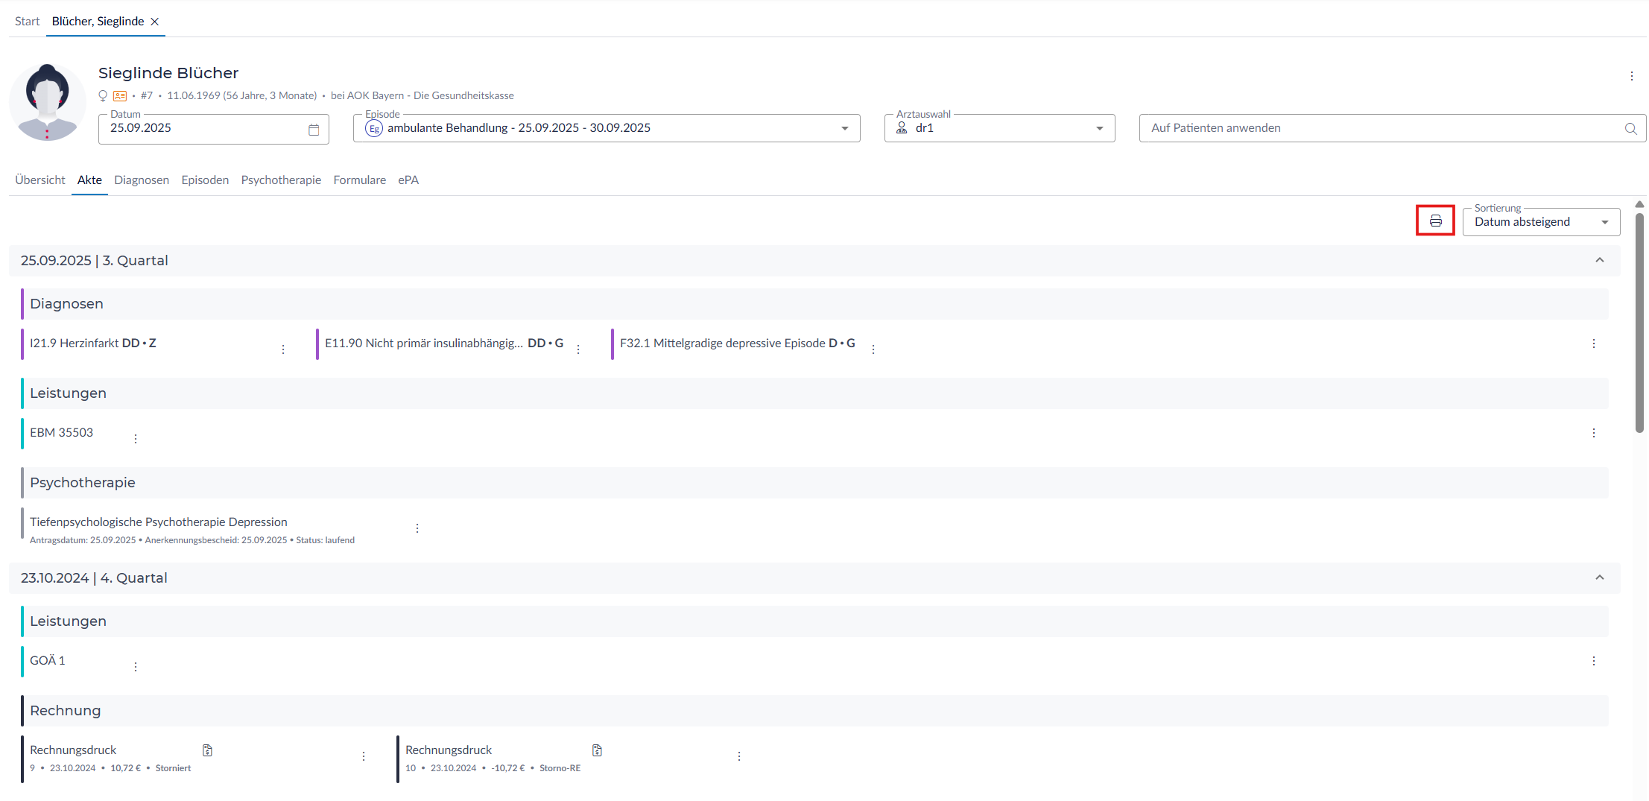The width and height of the screenshot is (1649, 801).
Task: Click the insurance card icon below patient name
Action: coord(119,96)
